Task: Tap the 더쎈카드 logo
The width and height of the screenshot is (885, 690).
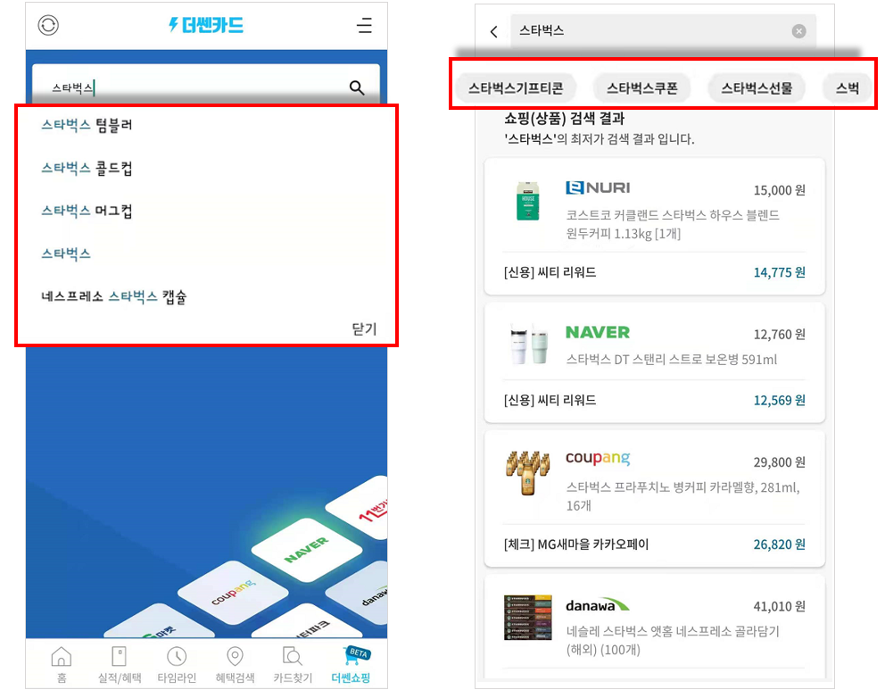Action: (206, 25)
